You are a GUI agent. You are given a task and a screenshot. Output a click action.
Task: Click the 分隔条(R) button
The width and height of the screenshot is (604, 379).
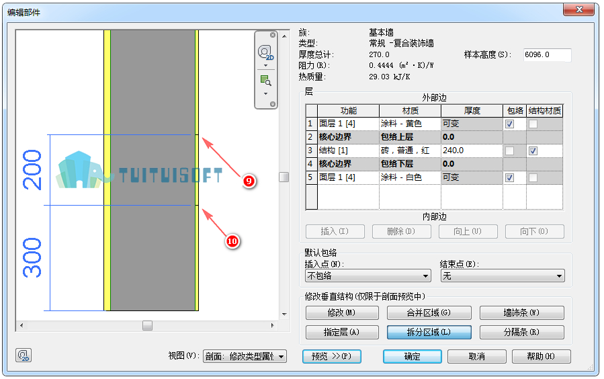click(x=522, y=332)
